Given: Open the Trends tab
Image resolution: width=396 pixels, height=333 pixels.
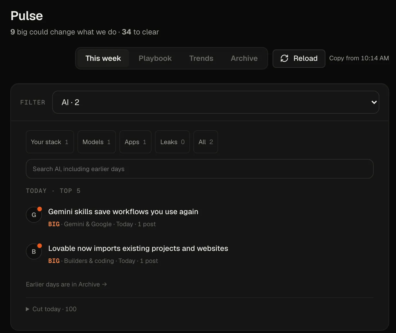Looking at the screenshot, I should (201, 58).
